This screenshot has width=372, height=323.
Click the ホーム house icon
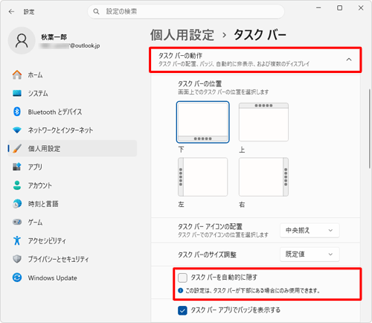[17, 74]
